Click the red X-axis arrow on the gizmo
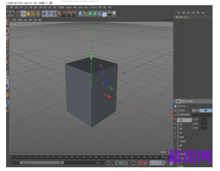 (x=110, y=96)
